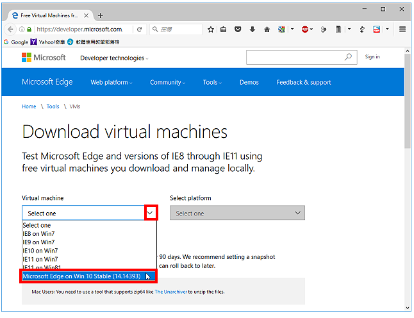The height and width of the screenshot is (318, 414).
Task: Go back with the browser back arrow
Action: click(x=10, y=29)
